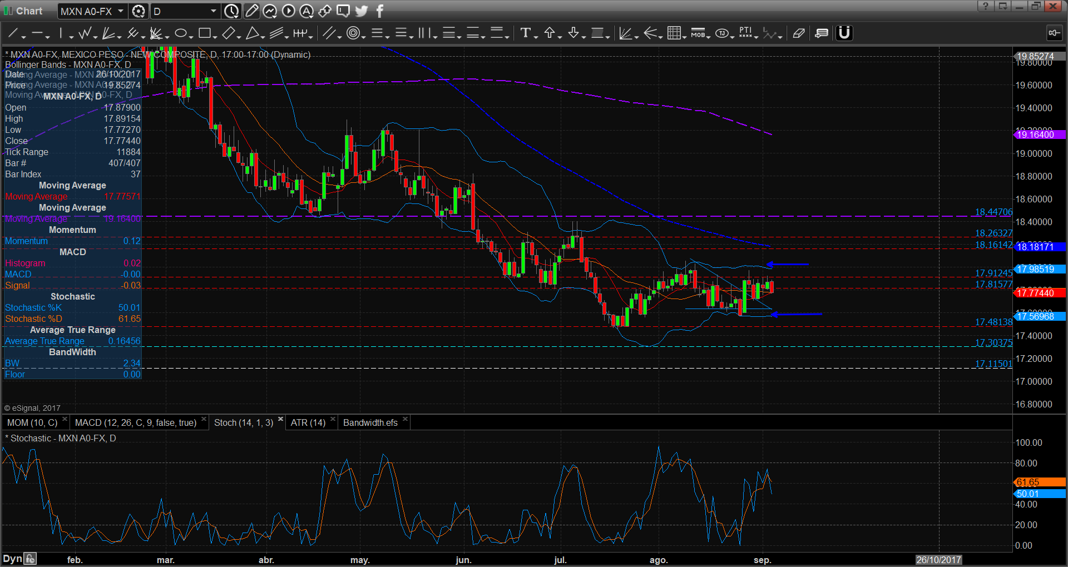This screenshot has height=567, width=1068.
Task: Click the 19.16400 purple price marker
Action: tap(1039, 135)
